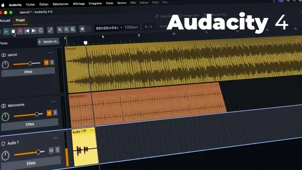
Task: Toggle loop playback
Action: (41, 30)
